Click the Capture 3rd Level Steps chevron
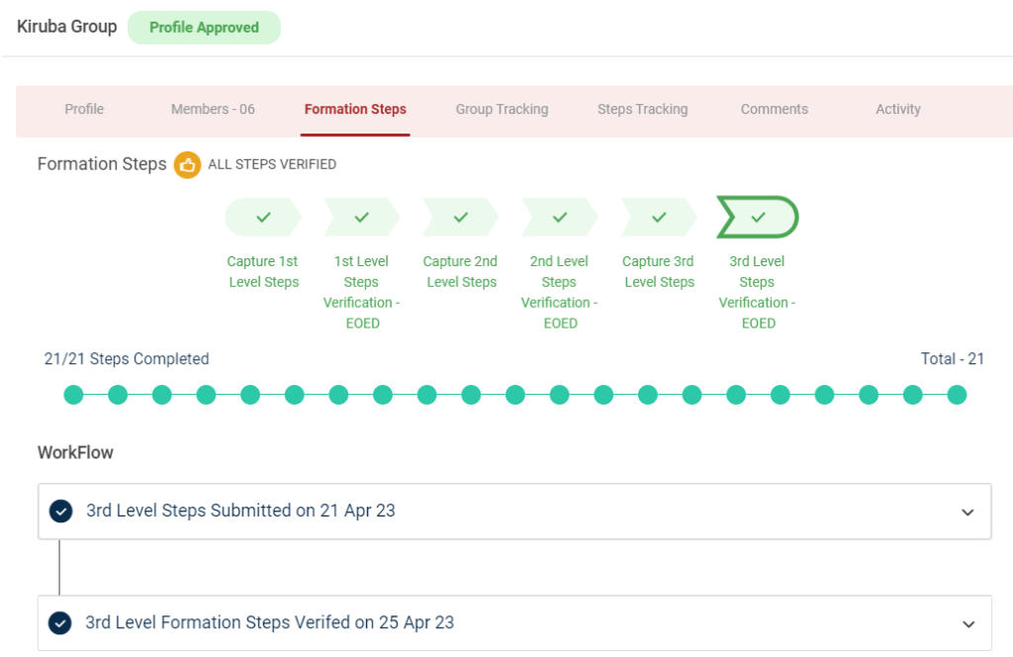 [x=658, y=217]
